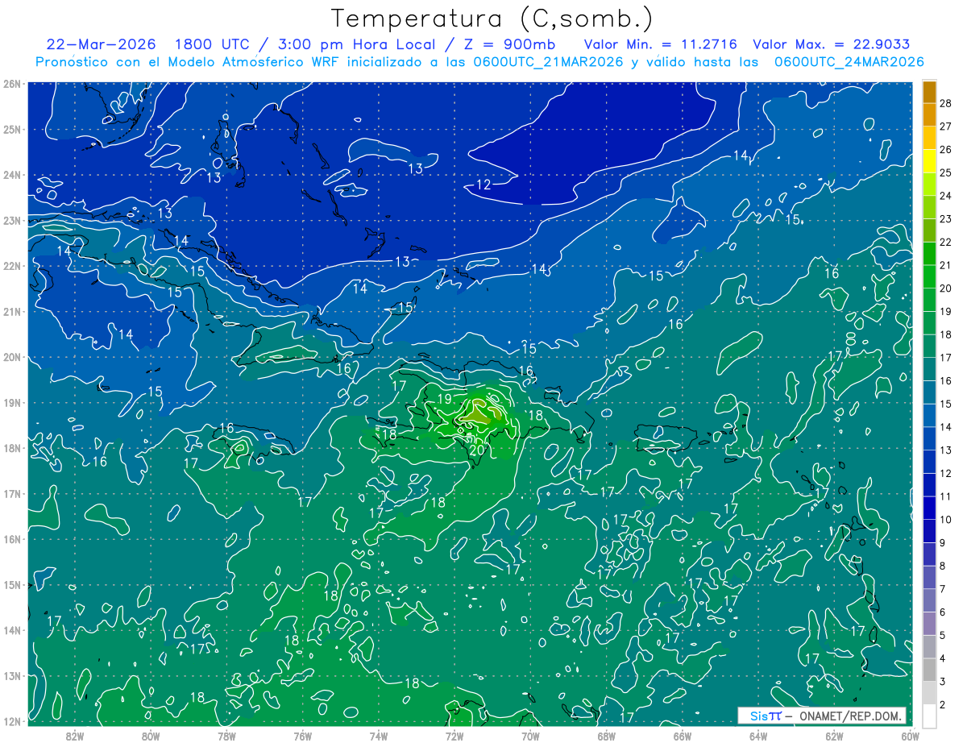Click the 0600UTC_24MAR2026 validity time text

click(x=849, y=62)
